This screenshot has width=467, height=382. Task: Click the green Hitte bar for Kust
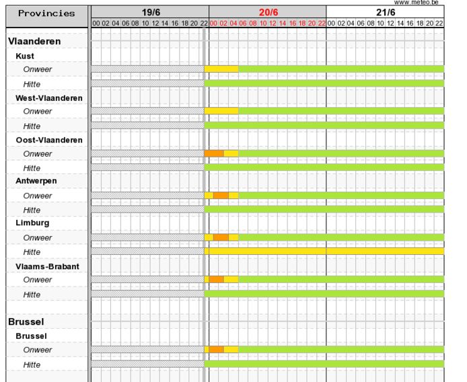pyautogui.click(x=324, y=83)
